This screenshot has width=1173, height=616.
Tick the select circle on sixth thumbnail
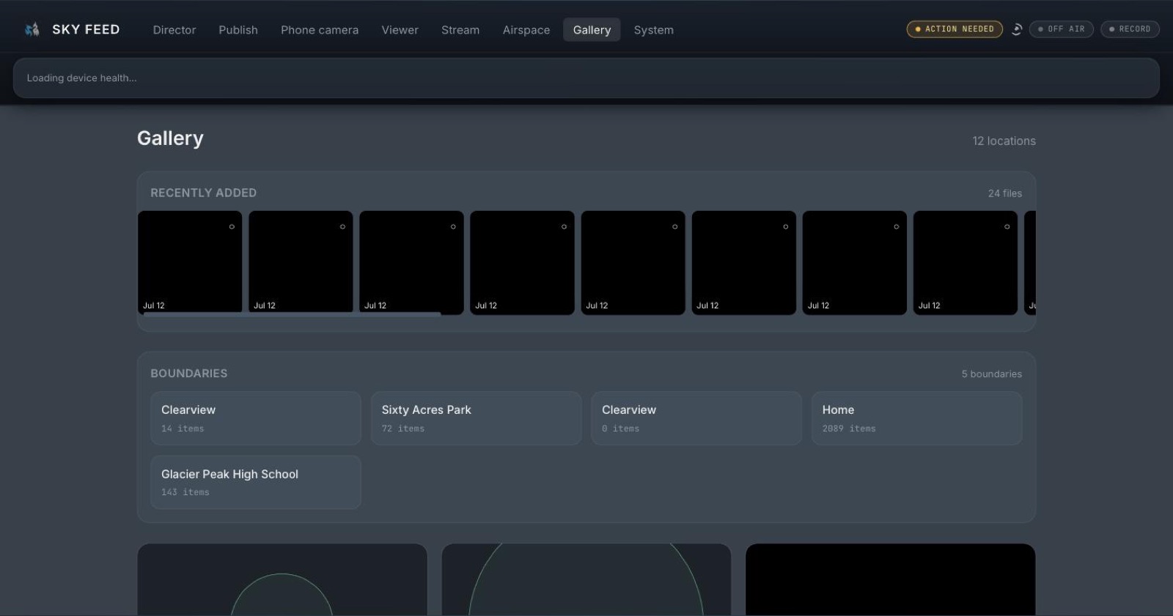pyautogui.click(x=785, y=226)
